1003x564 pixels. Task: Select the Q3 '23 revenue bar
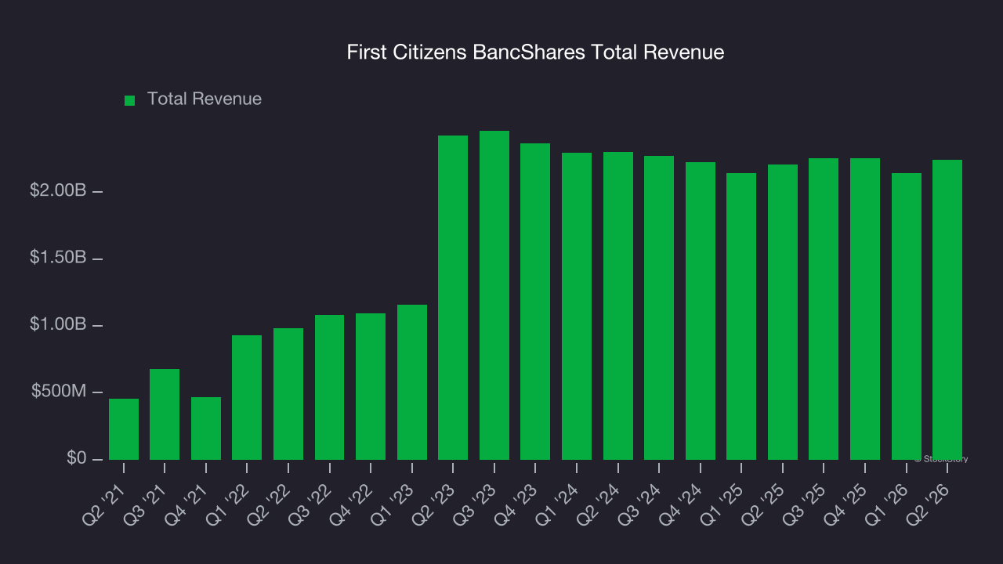point(494,295)
